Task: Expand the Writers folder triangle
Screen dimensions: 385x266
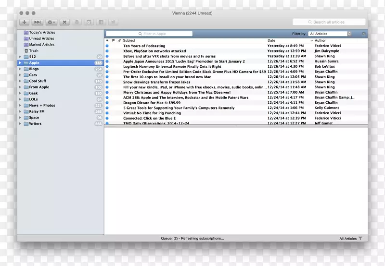Action: (x=20, y=124)
